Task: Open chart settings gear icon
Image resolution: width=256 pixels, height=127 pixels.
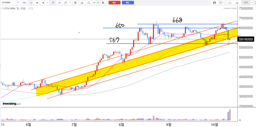Action: pyautogui.click(x=75, y=3)
